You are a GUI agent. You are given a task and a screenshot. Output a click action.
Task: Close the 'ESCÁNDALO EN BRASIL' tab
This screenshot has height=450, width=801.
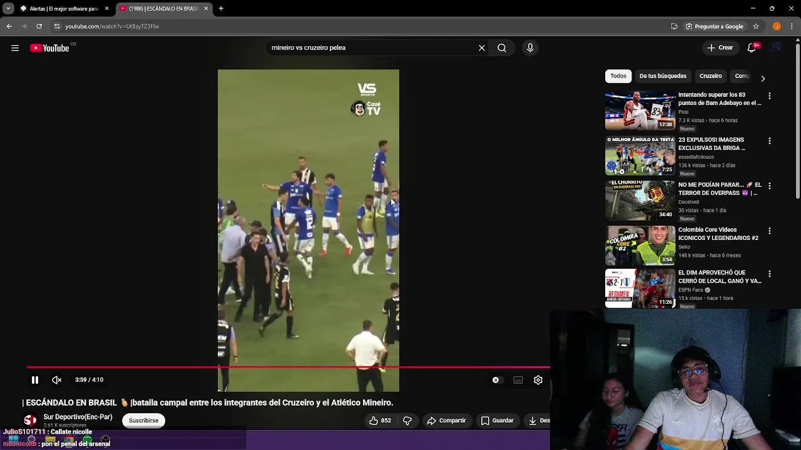206,9
